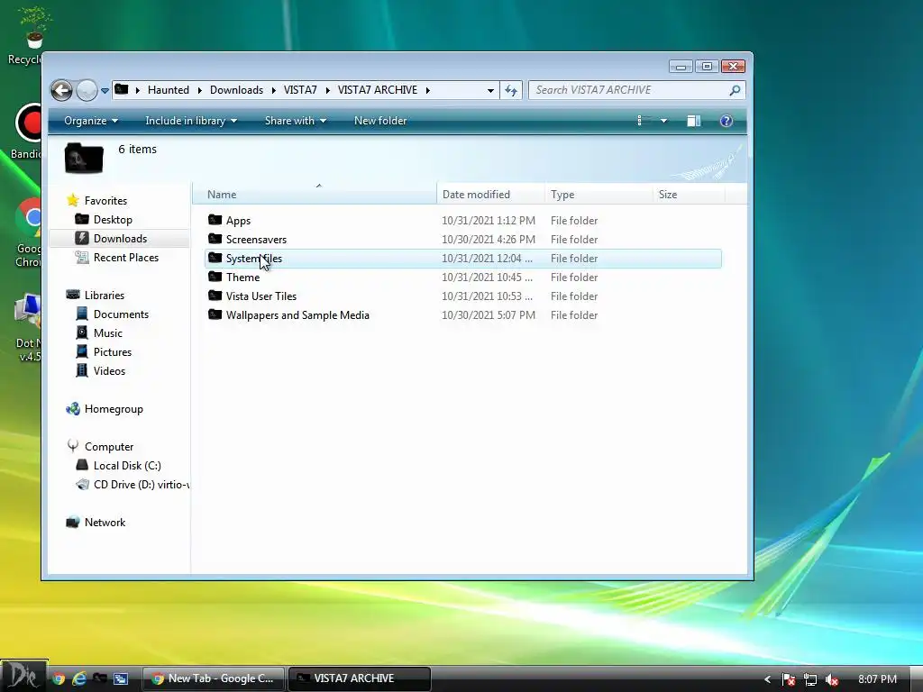Screen dimensions: 923x692
Task: Click Homegroup in the navigation pane
Action: point(114,409)
